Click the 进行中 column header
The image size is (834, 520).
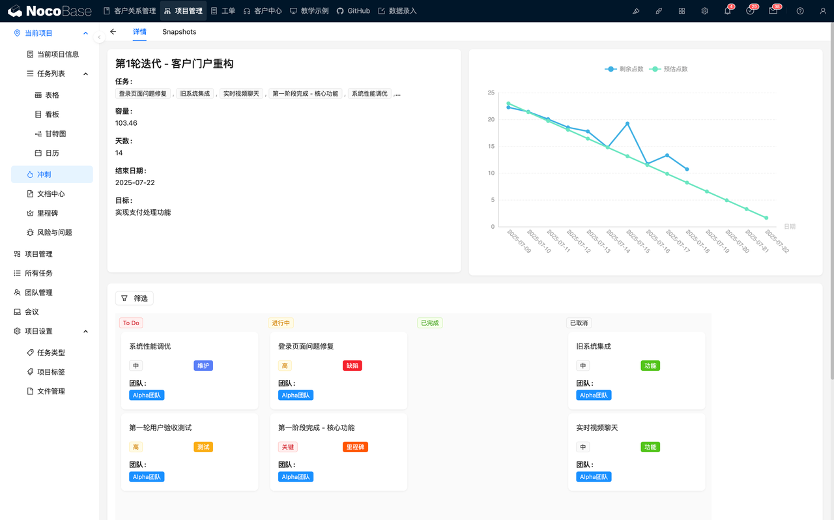[281, 323]
